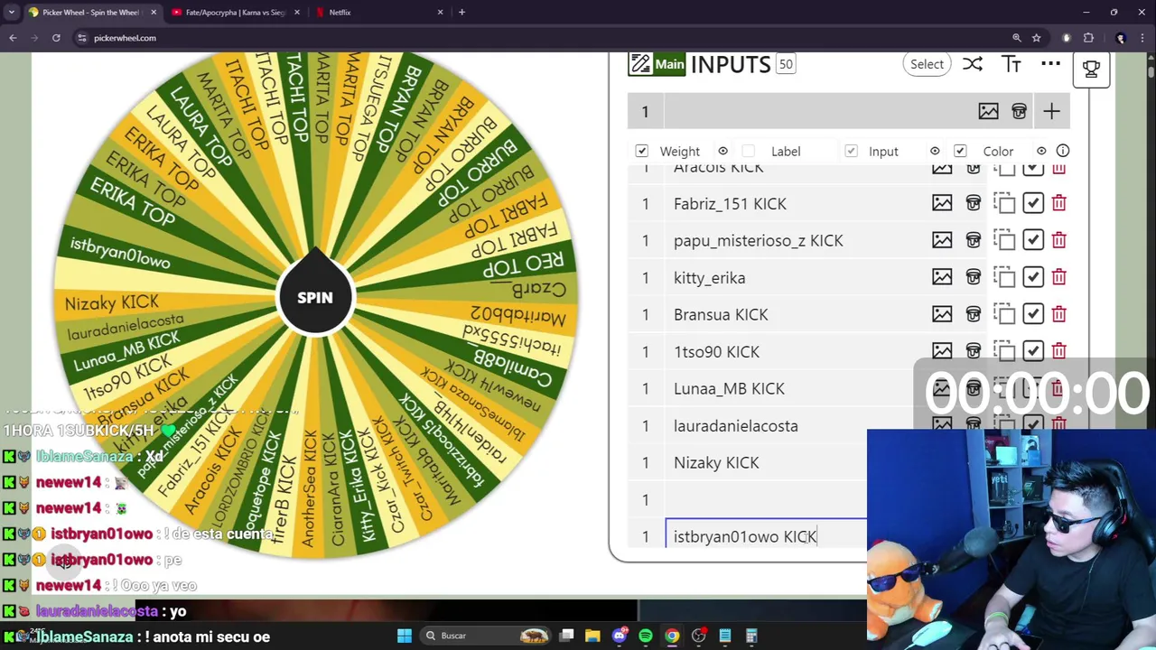Pick color for the new input entry
This screenshot has height=650, width=1156.
coord(1019,111)
